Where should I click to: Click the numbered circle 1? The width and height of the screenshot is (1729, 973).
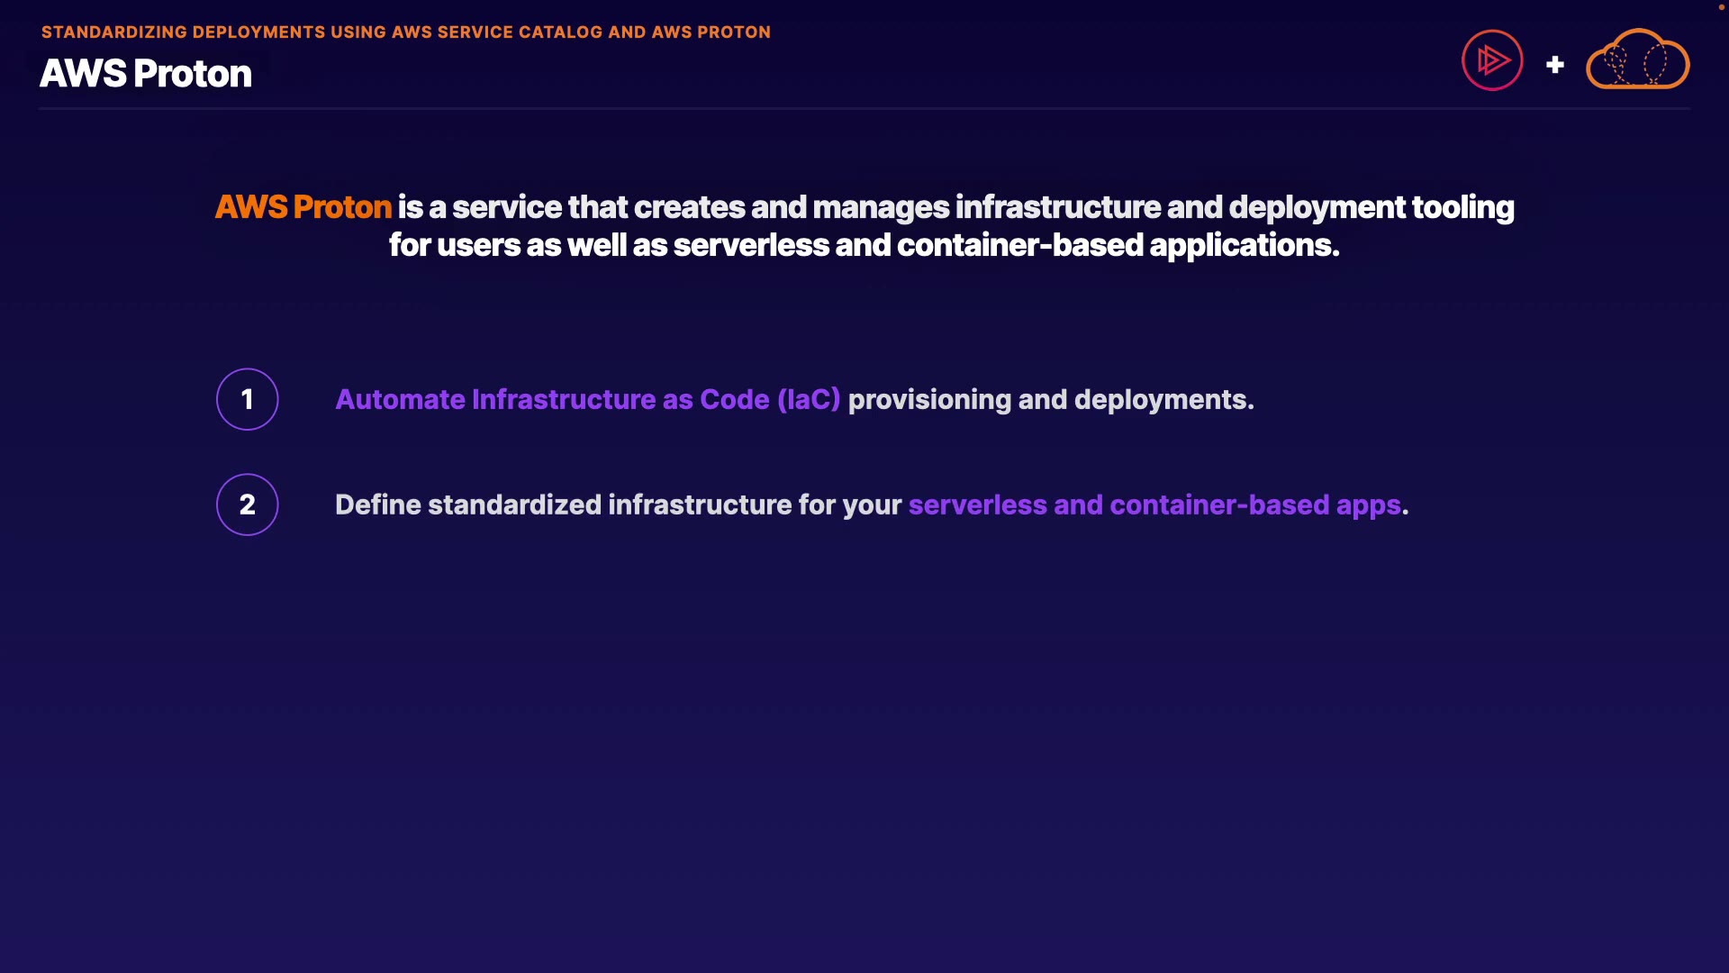point(248,399)
